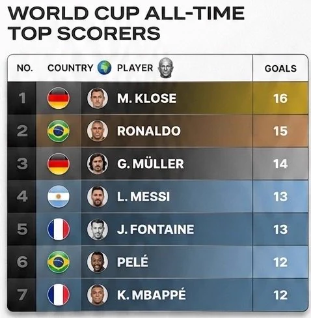The image size is (311, 318).
Task: Select the G. MÜLLER name text
Action: click(150, 164)
